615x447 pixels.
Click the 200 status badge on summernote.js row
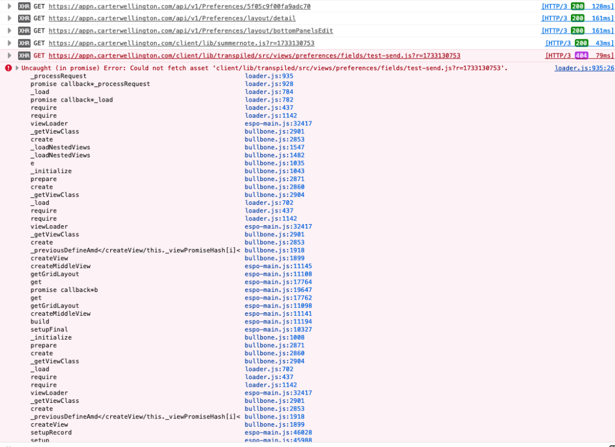581,43
